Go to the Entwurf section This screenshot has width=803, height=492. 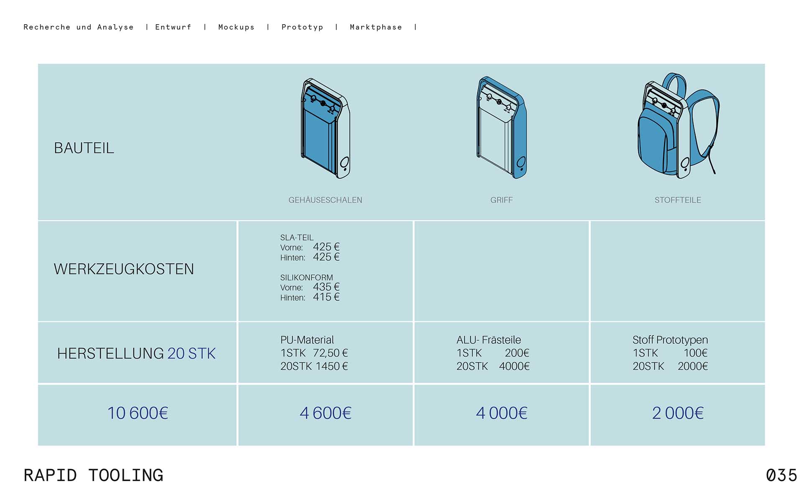coord(173,27)
